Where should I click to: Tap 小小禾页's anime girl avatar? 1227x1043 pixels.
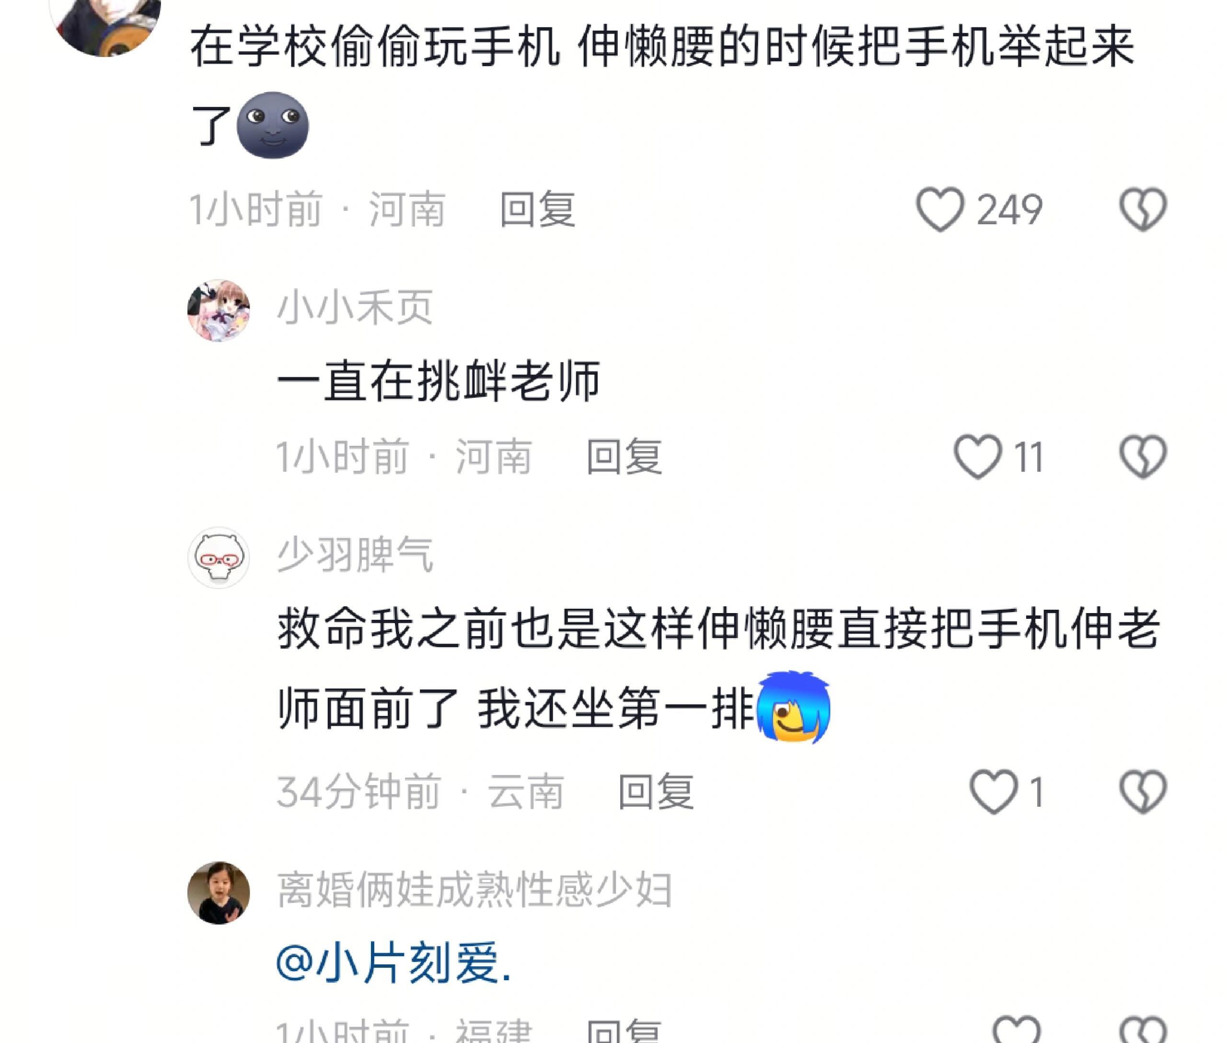(218, 311)
